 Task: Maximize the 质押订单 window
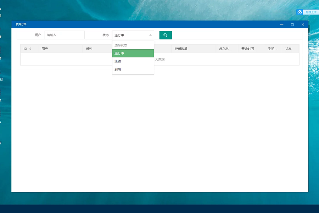pos(292,24)
